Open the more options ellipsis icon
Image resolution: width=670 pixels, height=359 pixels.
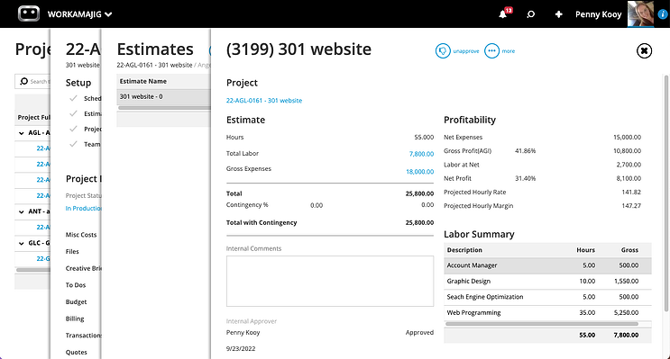(491, 51)
